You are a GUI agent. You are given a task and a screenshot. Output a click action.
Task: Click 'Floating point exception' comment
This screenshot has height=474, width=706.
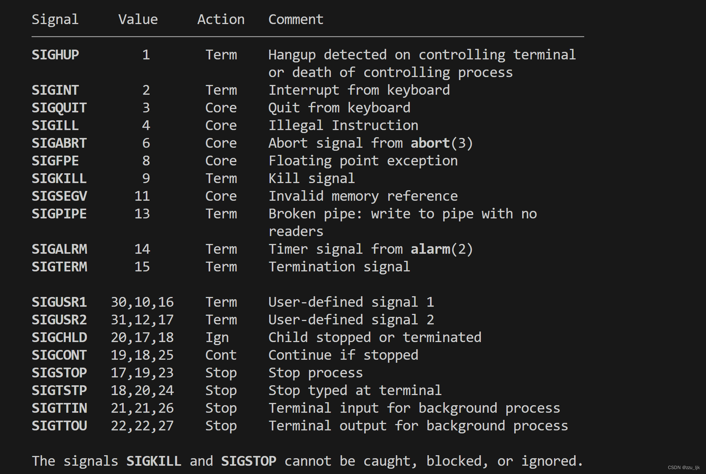(x=363, y=161)
